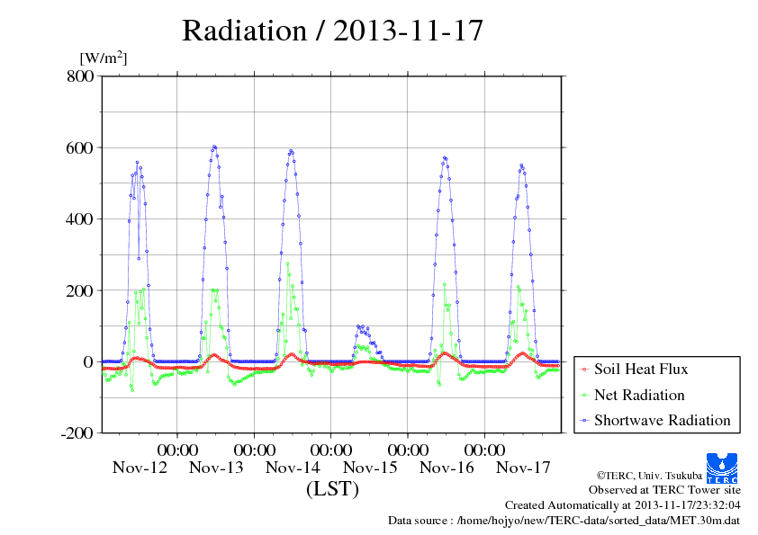Click the 'Nov-14' date label
This screenshot has width=758, height=535.
click(x=293, y=468)
